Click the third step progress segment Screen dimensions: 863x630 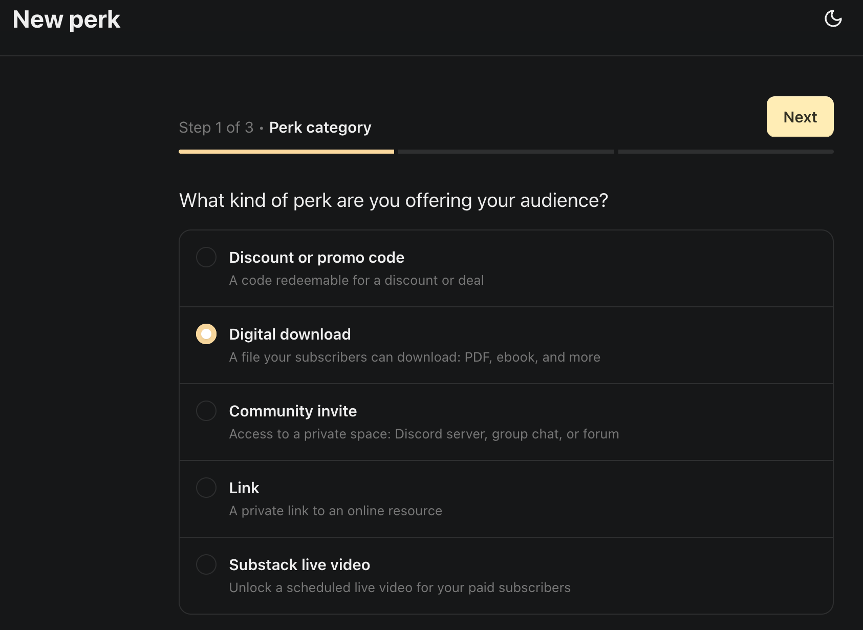point(726,152)
